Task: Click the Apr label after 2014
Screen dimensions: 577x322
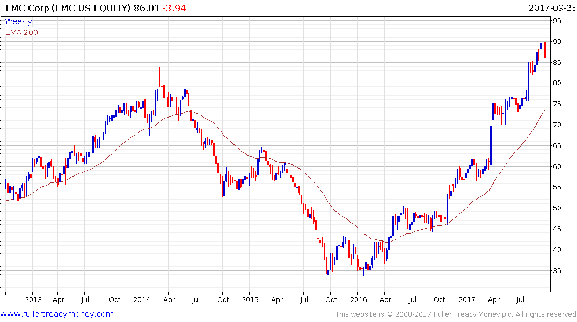Action: click(169, 300)
